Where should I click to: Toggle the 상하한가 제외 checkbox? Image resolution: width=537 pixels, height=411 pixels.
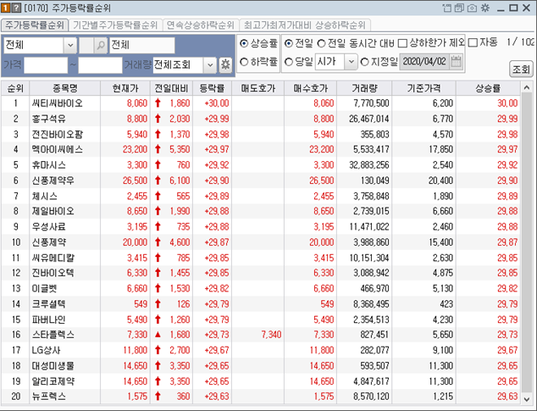point(403,43)
